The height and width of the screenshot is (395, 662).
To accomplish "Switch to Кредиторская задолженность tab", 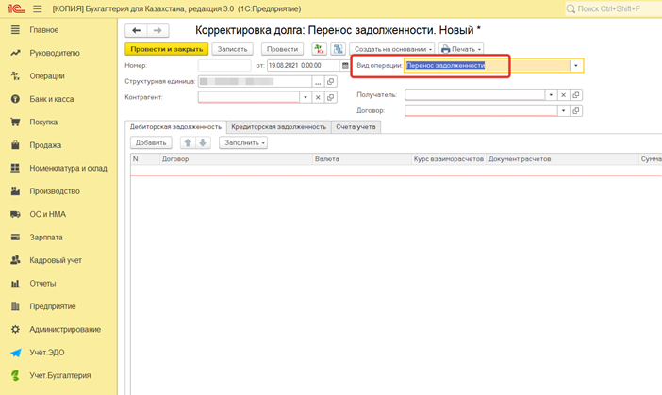I will click(278, 126).
